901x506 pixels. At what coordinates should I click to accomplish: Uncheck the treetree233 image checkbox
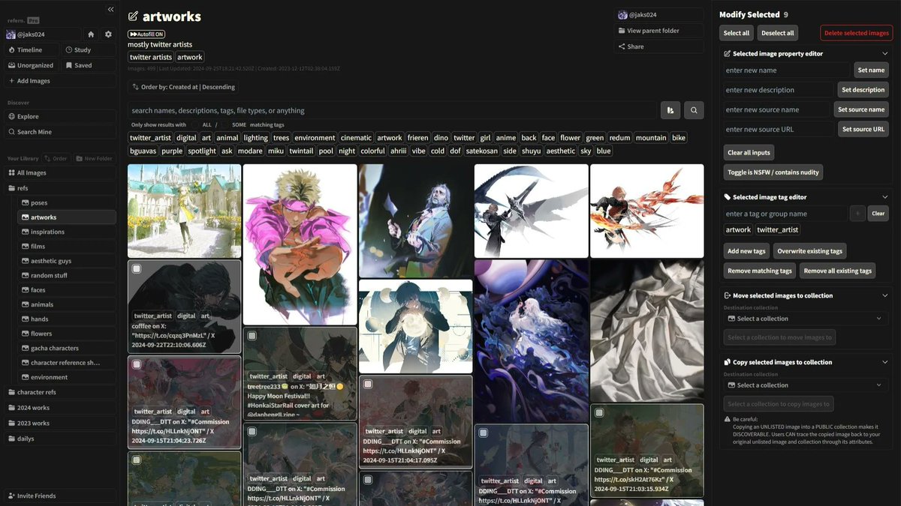point(252,336)
